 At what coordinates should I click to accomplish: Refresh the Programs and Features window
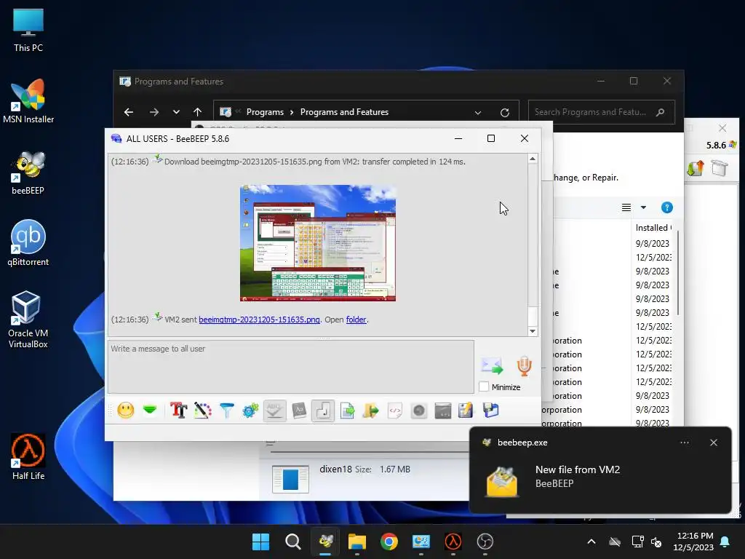click(505, 113)
